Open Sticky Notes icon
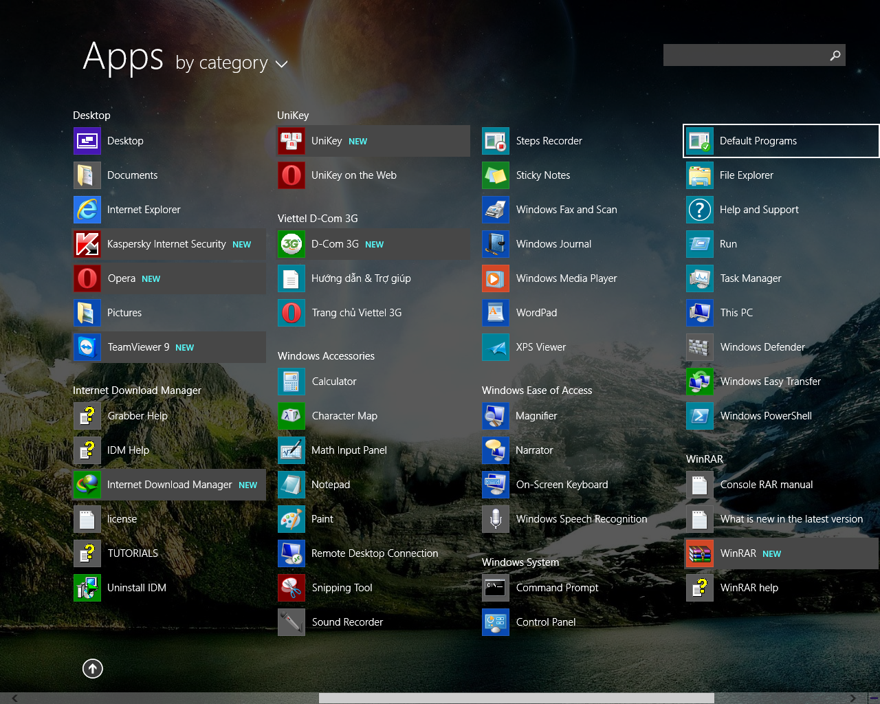The image size is (880, 704). coord(496,175)
